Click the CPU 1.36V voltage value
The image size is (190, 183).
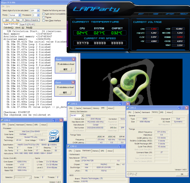pos(152,29)
